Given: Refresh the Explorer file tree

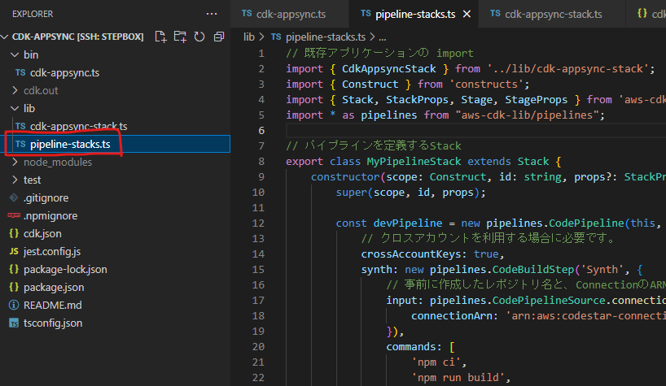Looking at the screenshot, I should point(199,37).
